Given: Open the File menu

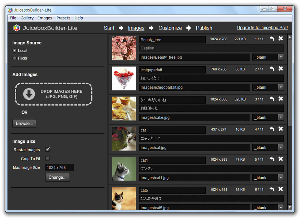Looking at the screenshot, I should pos(13,18).
